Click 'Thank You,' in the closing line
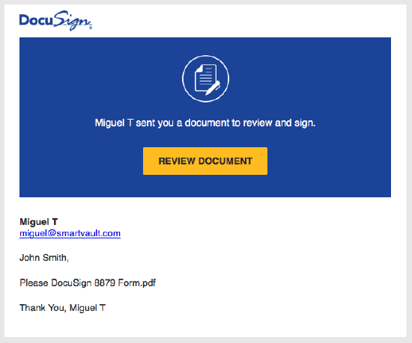The height and width of the screenshot is (343, 412). coord(43,308)
